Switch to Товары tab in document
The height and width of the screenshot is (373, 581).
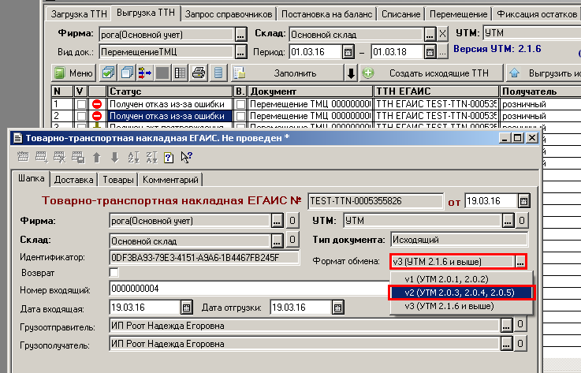click(x=117, y=180)
